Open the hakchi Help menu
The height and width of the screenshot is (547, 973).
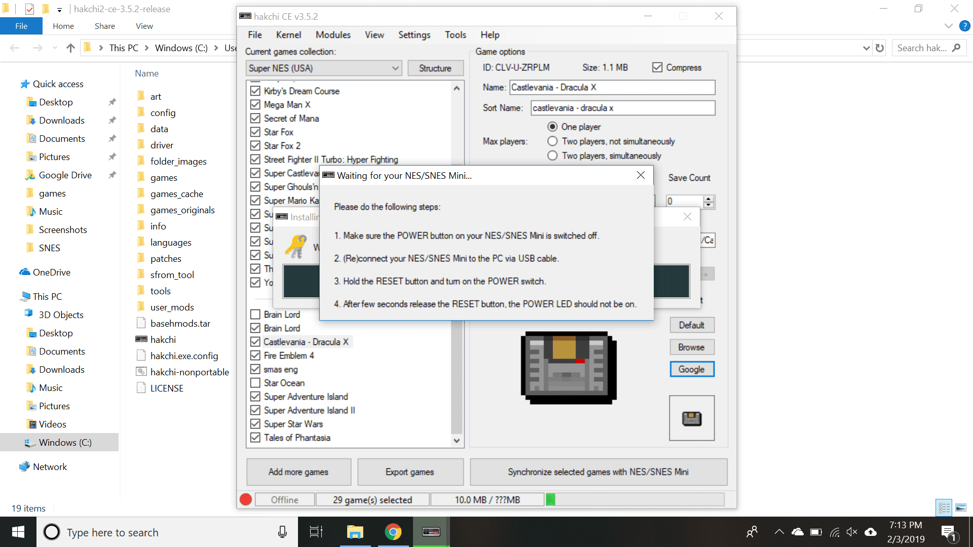490,35
